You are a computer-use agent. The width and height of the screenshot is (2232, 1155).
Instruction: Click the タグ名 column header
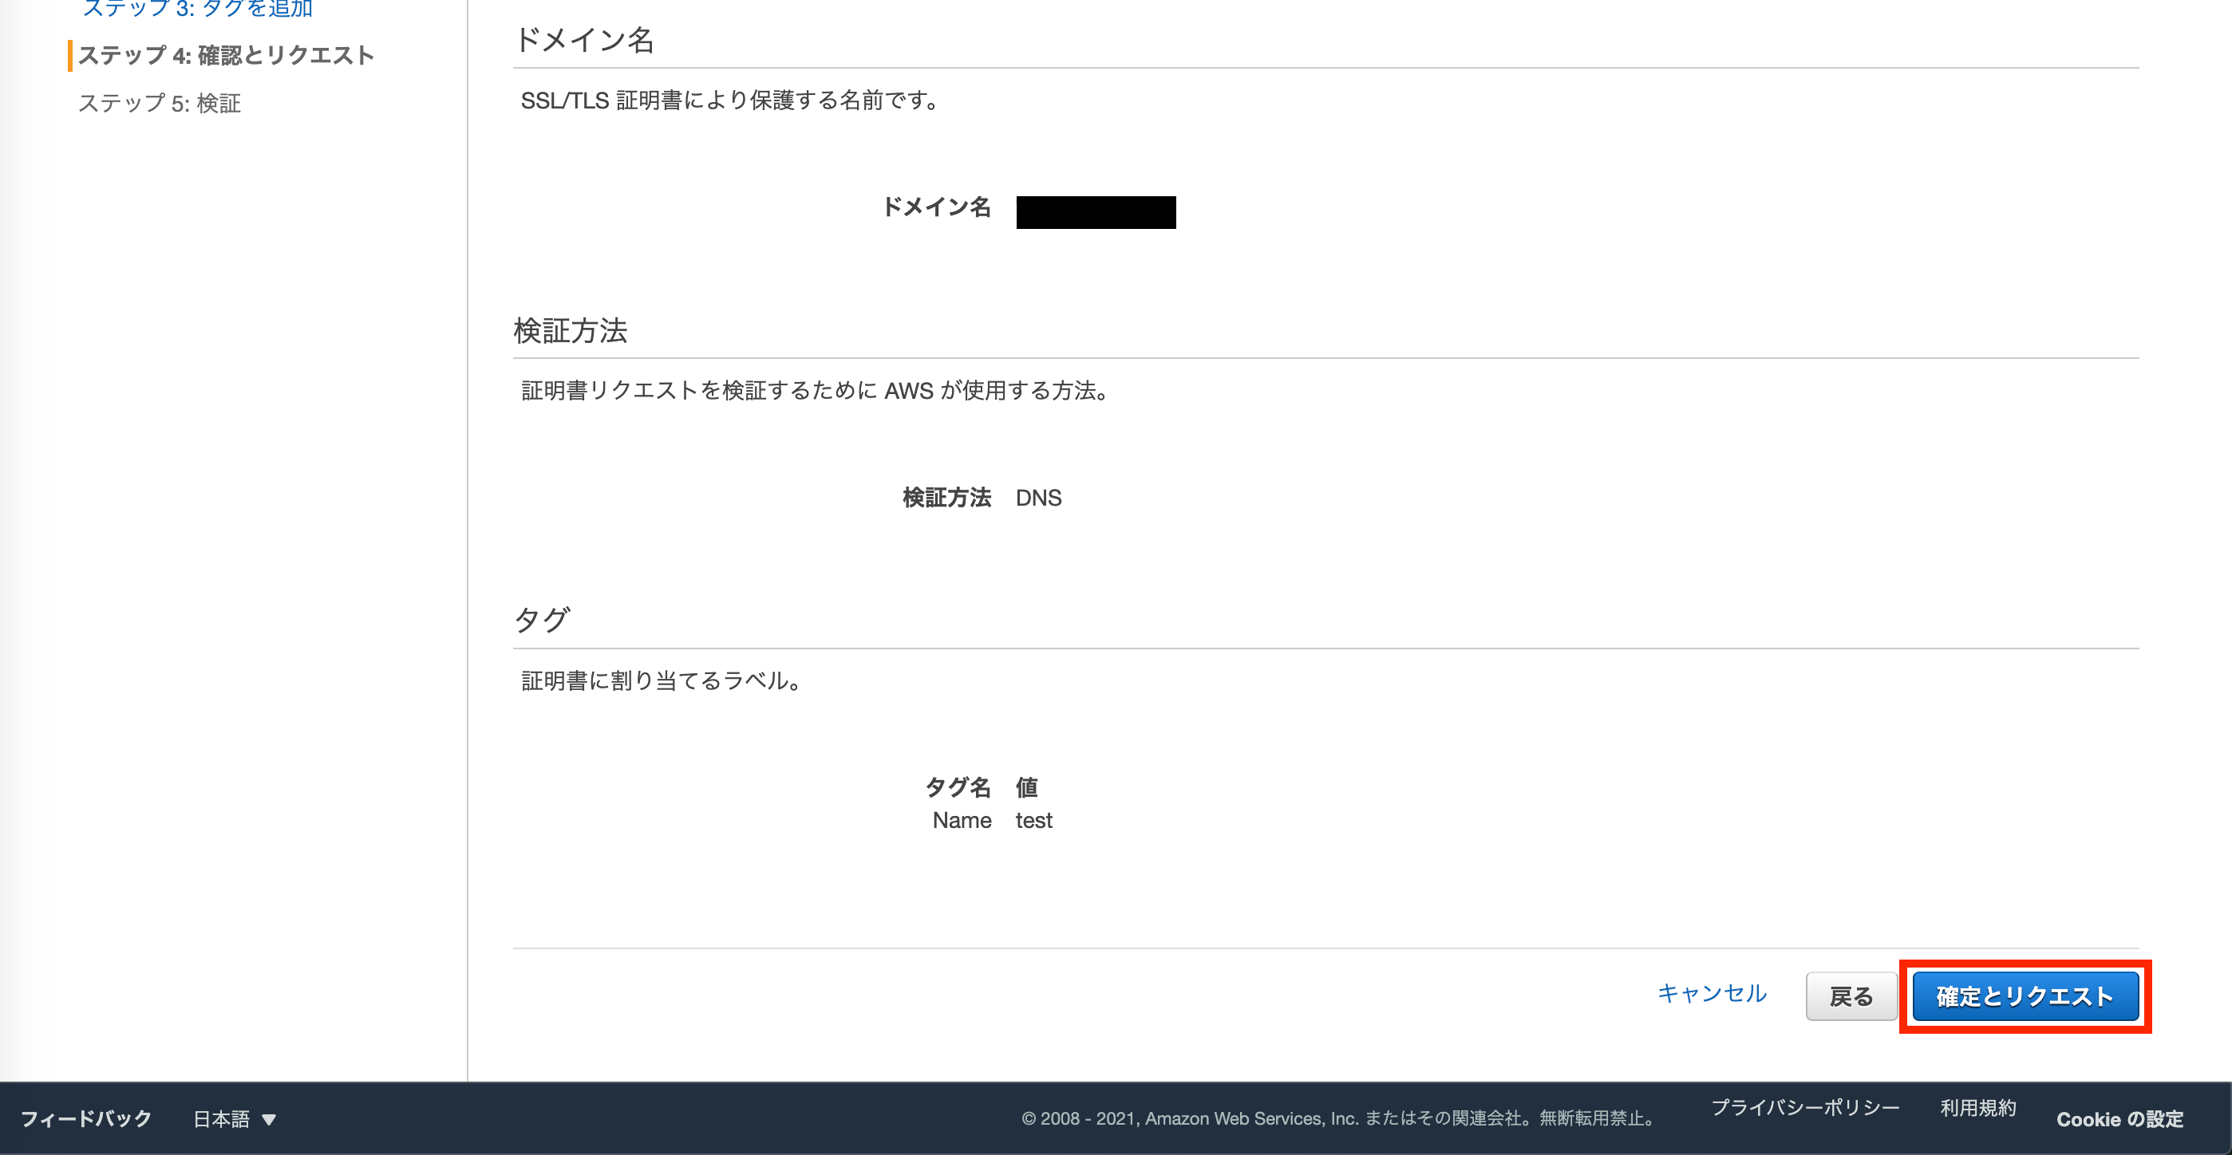click(958, 787)
